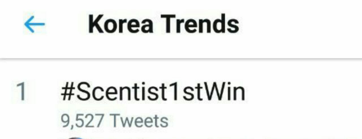
Task: Tap the space between arrow and title
Action: tap(67, 24)
